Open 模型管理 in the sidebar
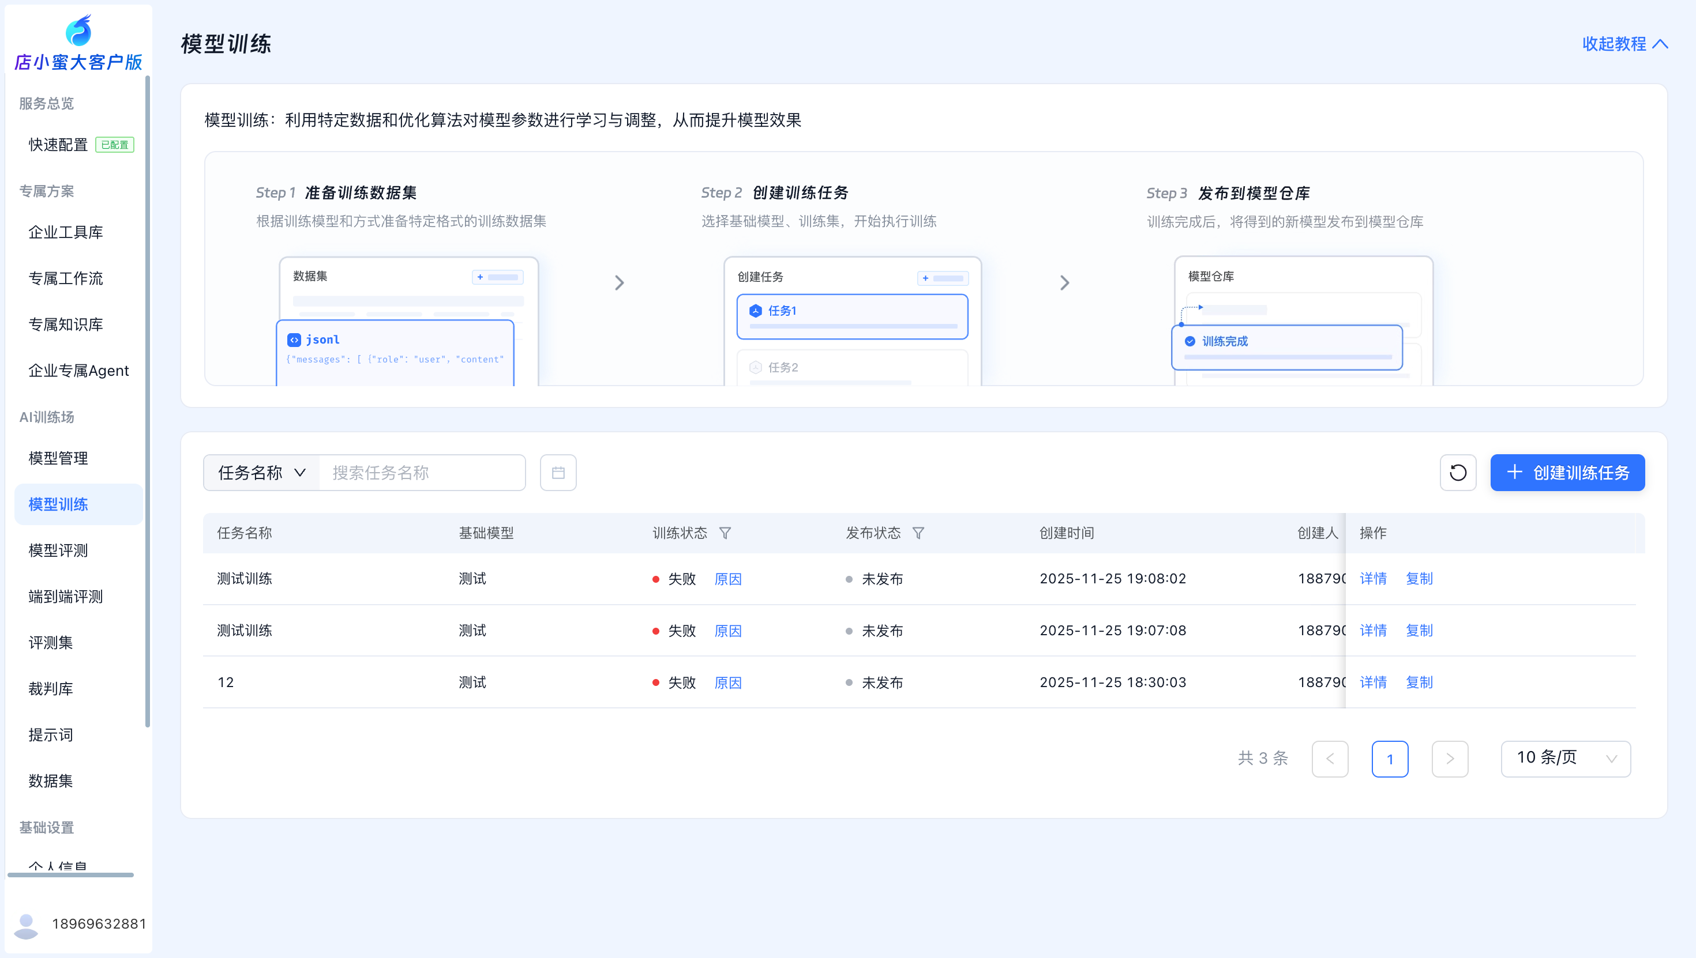Image resolution: width=1696 pixels, height=958 pixels. 58,458
